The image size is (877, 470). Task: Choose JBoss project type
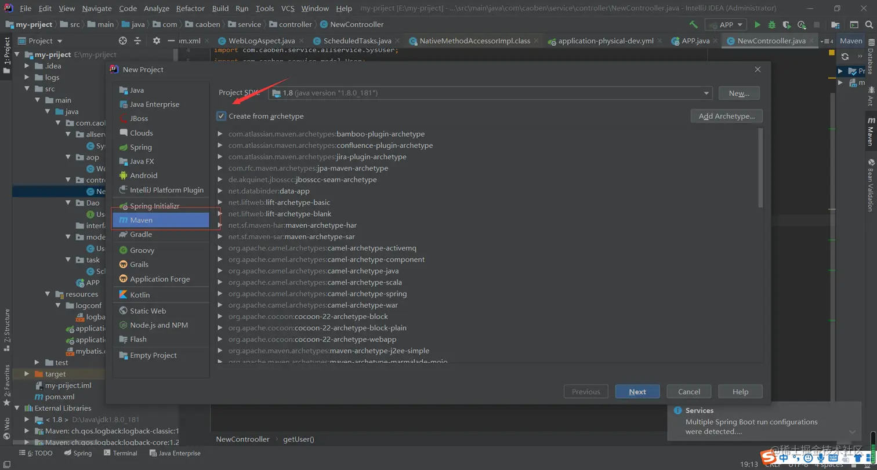tap(161, 118)
